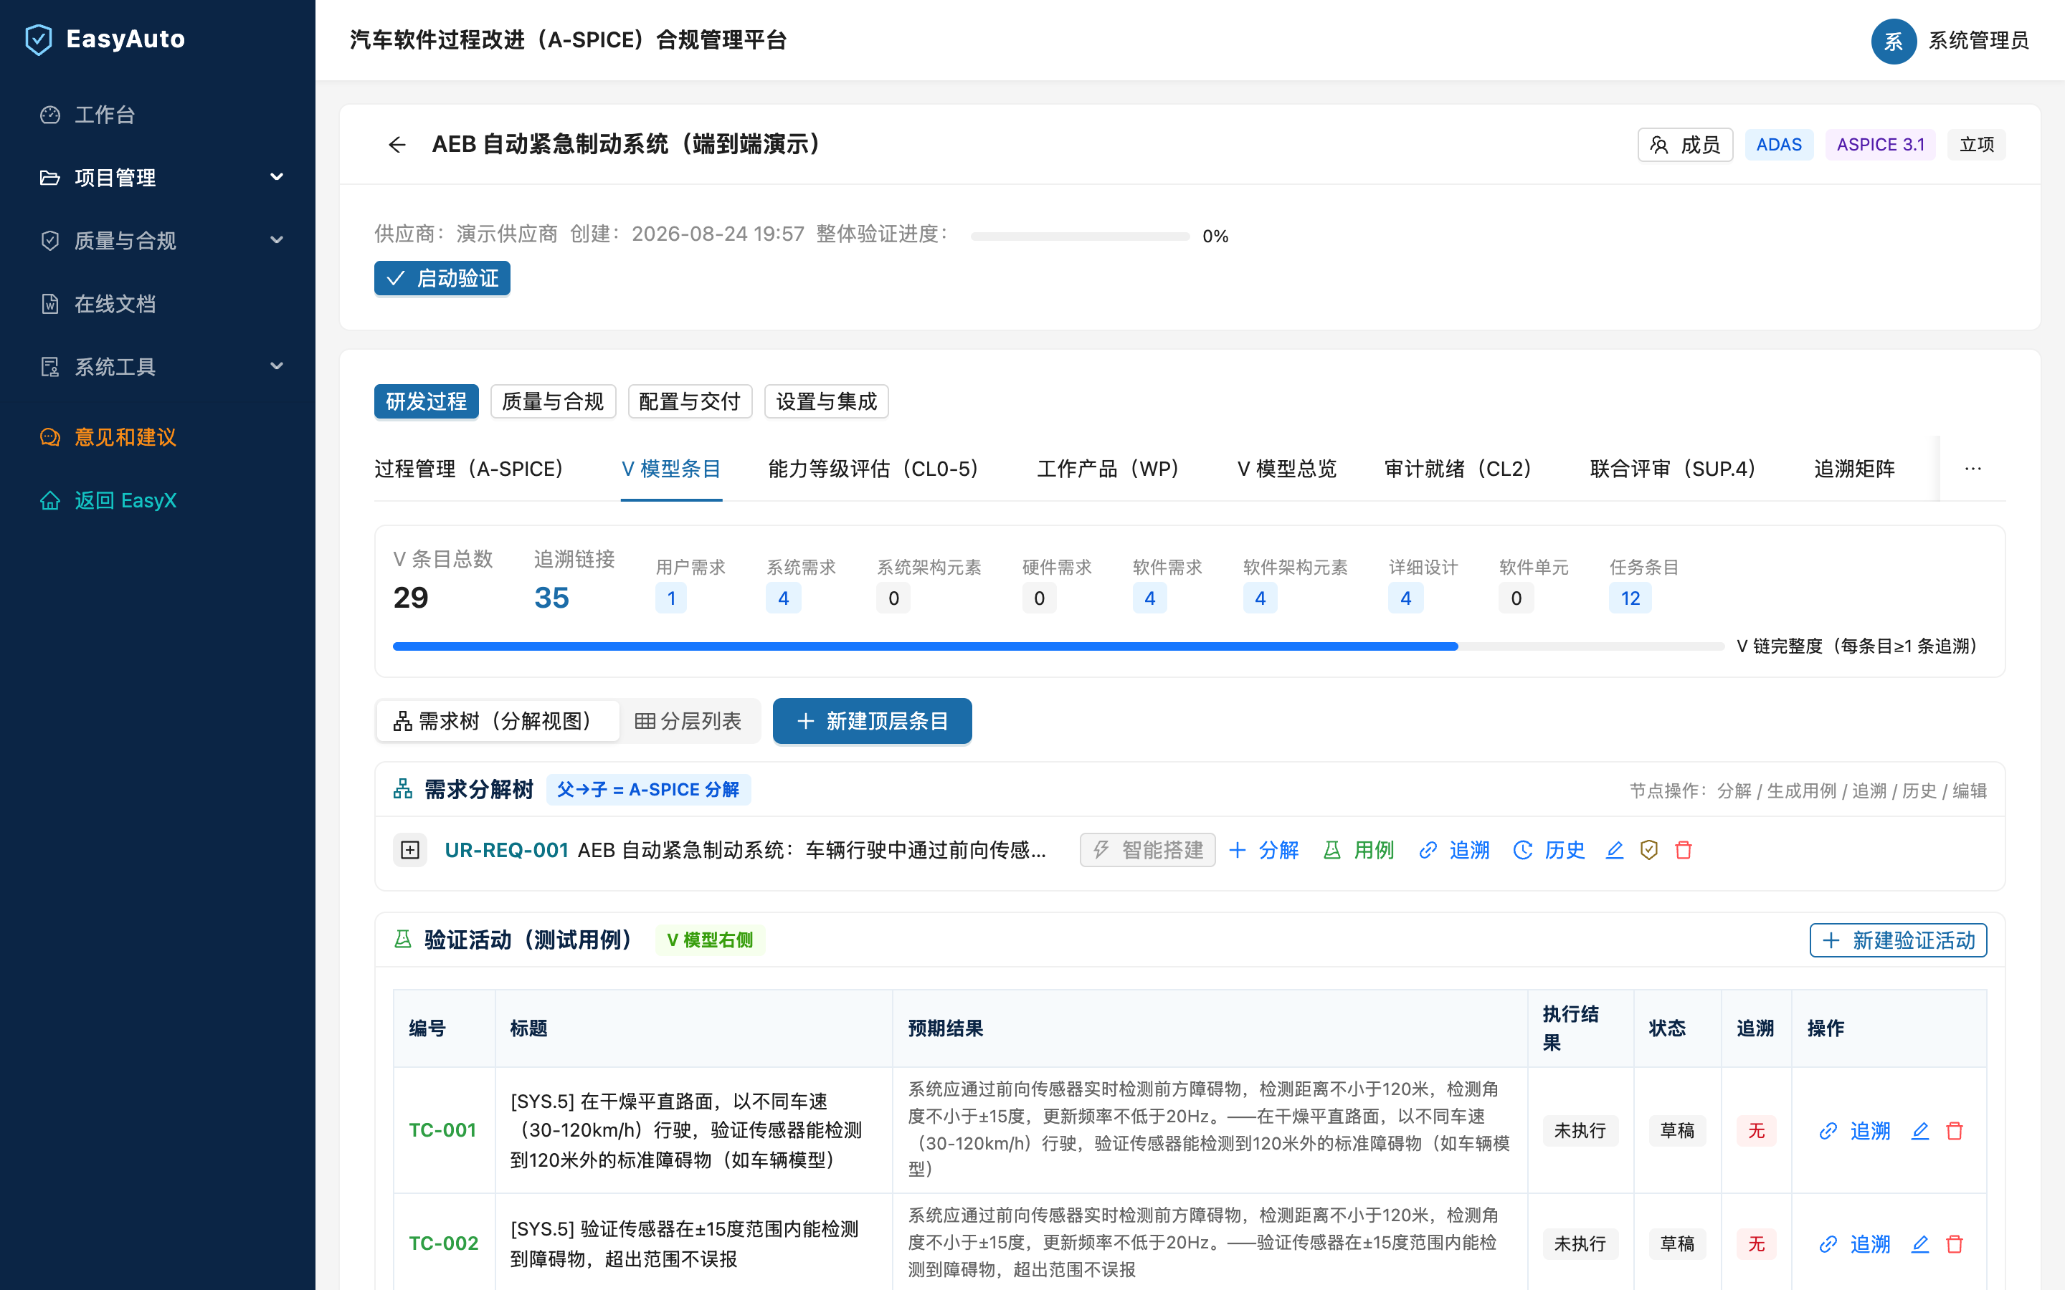The height and width of the screenshot is (1290, 2065).
Task: Select the 研发过程 segment
Action: [427, 402]
